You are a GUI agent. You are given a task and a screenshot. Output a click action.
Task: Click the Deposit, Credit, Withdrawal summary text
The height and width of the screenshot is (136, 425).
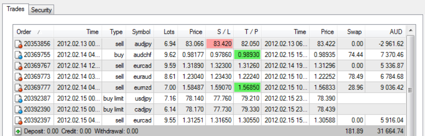pyautogui.click(x=81, y=131)
